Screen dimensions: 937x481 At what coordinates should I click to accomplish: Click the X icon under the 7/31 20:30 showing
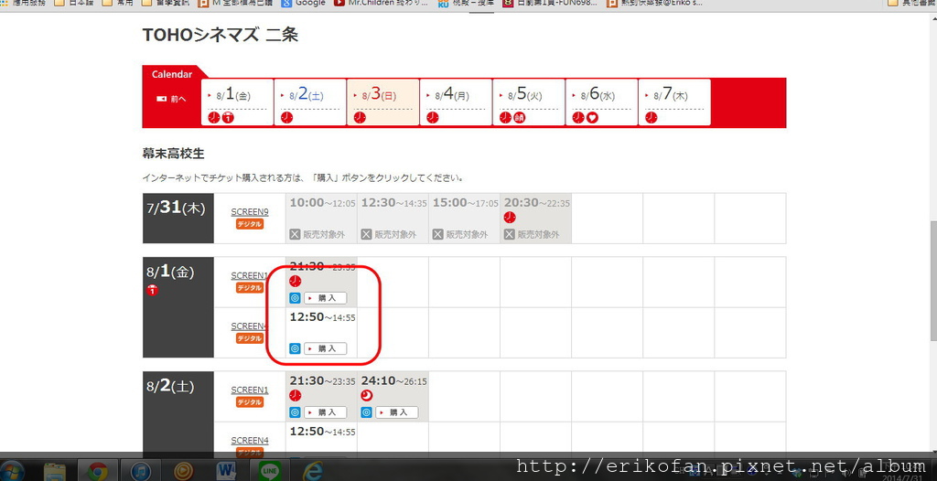(x=509, y=235)
